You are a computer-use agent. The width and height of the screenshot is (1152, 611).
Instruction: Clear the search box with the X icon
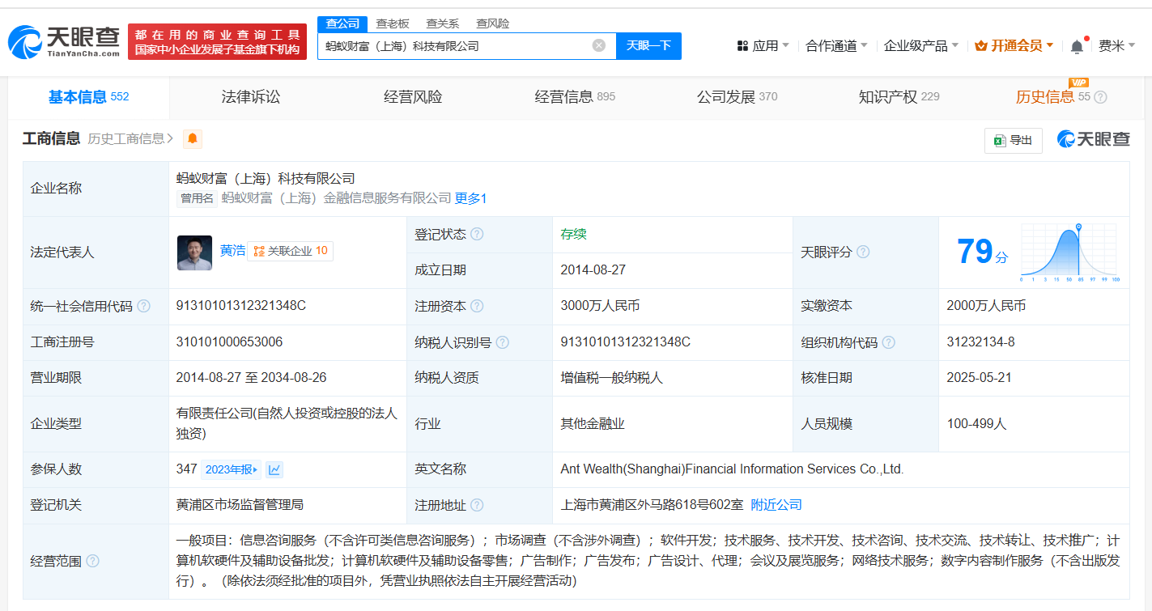click(x=599, y=45)
